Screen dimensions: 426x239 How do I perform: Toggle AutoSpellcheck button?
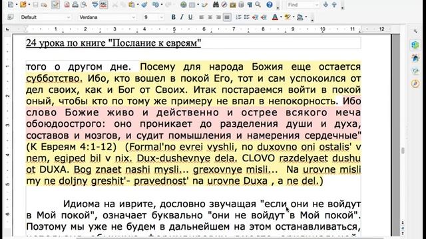[x=104, y=5]
